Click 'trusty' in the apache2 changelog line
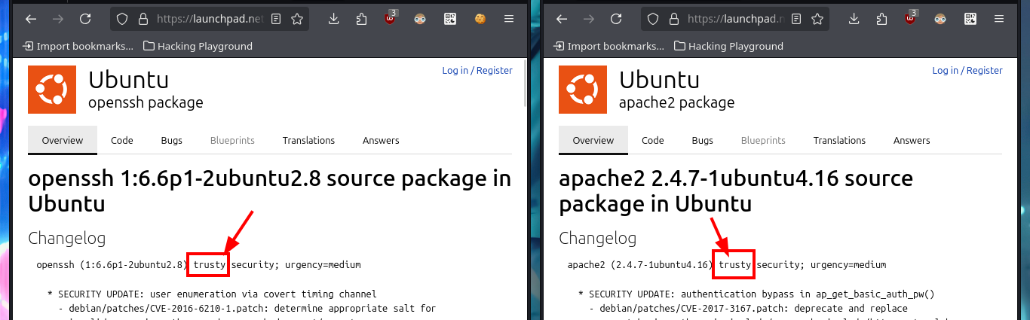This screenshot has width=1030, height=320. 735,265
